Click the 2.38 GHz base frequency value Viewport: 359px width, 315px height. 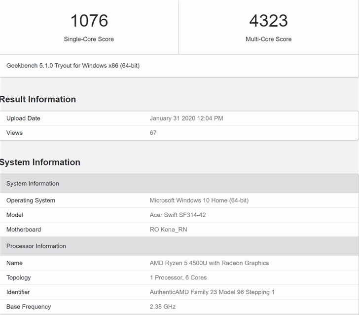pyautogui.click(x=162, y=307)
